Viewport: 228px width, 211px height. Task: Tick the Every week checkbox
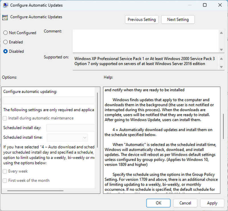pyautogui.click(x=5, y=171)
